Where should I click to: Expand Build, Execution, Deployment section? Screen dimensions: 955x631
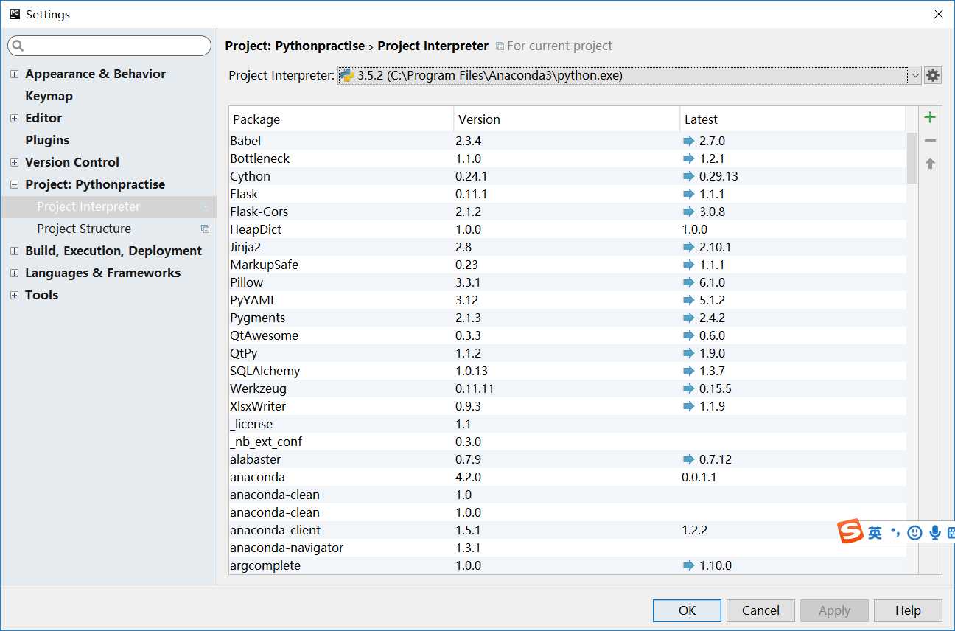14,251
